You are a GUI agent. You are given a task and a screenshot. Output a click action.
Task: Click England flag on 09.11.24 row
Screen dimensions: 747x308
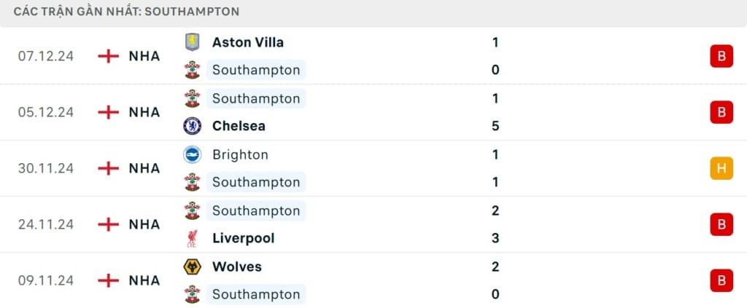click(108, 280)
